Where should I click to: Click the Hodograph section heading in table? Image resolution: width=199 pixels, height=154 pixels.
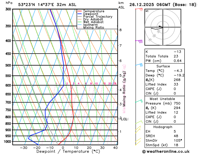[x=163, y=127]
